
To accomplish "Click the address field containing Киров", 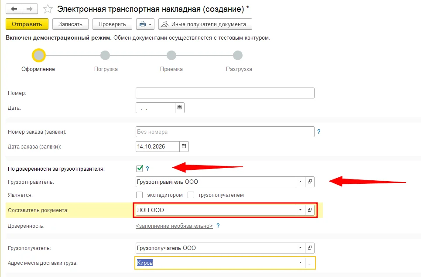I will 216,263.
